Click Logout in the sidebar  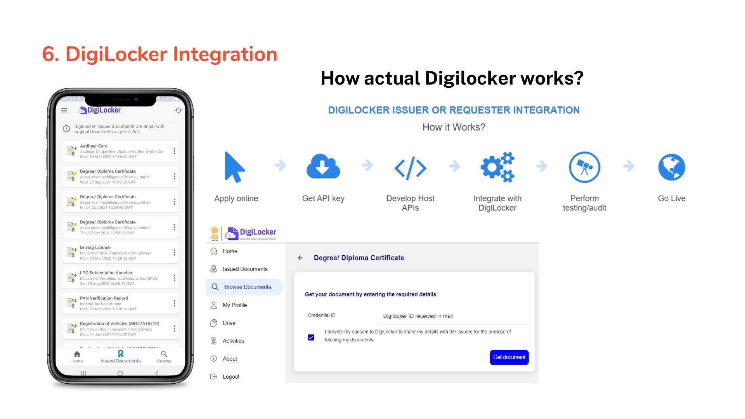pyautogui.click(x=231, y=377)
